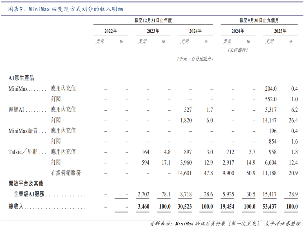
Task: Select the '在線營銷服務' row label
Action: 66,173
